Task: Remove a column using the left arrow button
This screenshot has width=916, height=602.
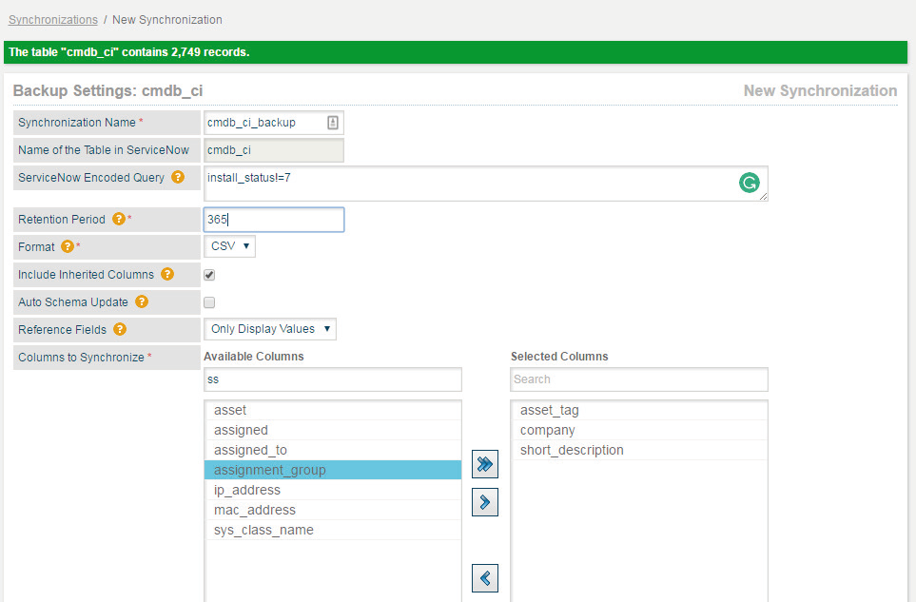Action: pyautogui.click(x=484, y=577)
